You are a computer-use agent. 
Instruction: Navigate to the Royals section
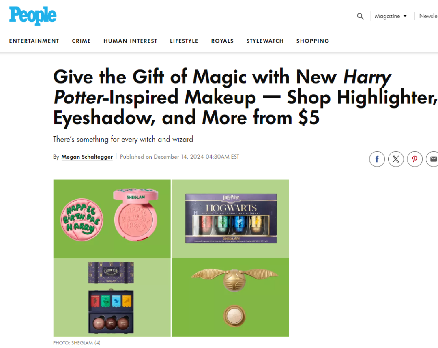[222, 41]
